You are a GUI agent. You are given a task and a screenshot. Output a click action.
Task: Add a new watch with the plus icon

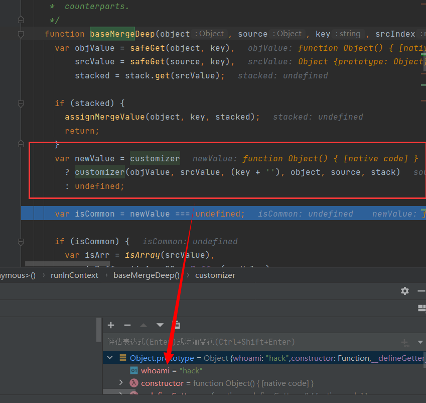click(111, 325)
